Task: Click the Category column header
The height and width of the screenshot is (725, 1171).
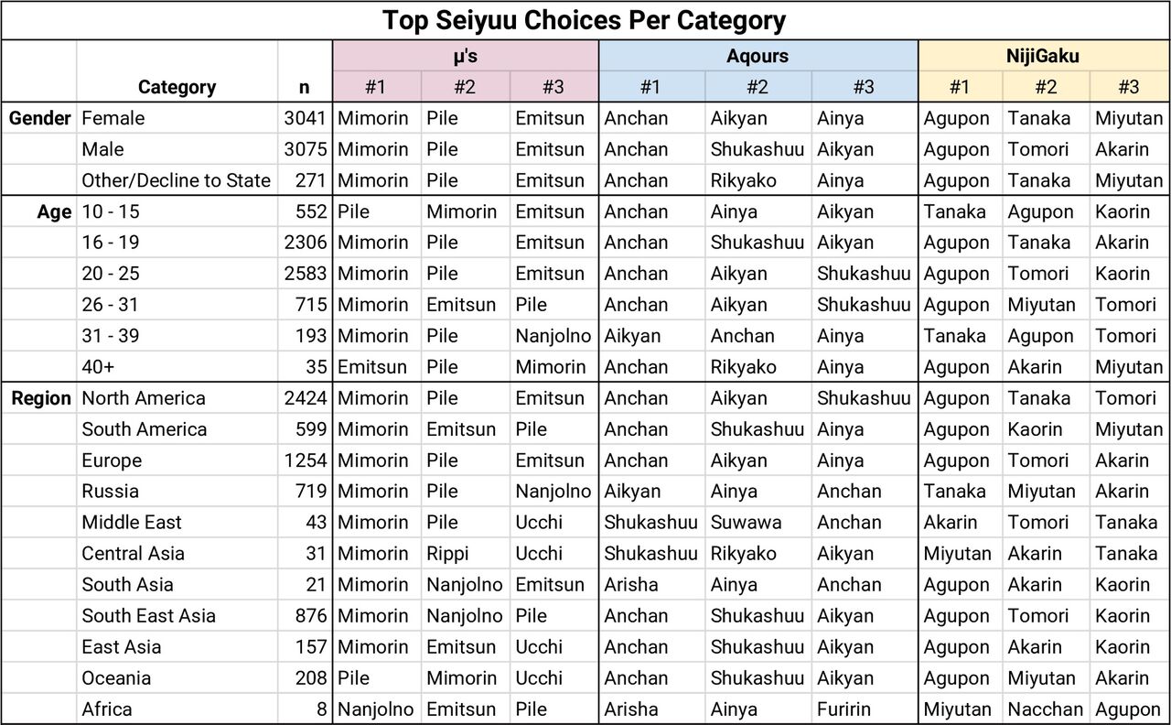Action: coord(177,87)
